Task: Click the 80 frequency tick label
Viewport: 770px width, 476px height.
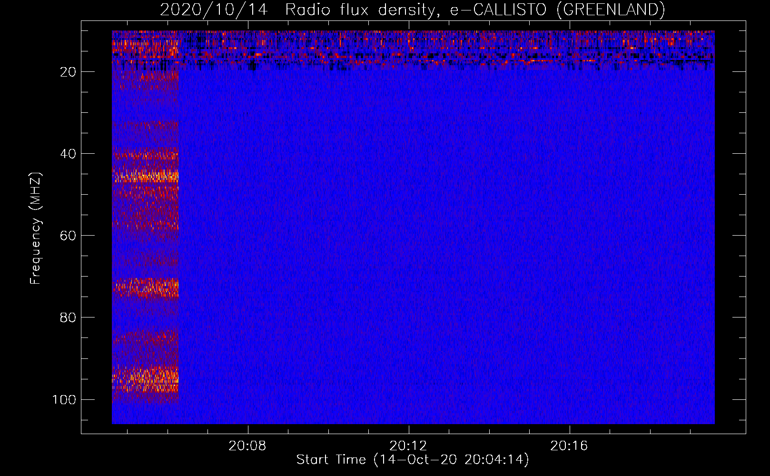Action: click(68, 317)
